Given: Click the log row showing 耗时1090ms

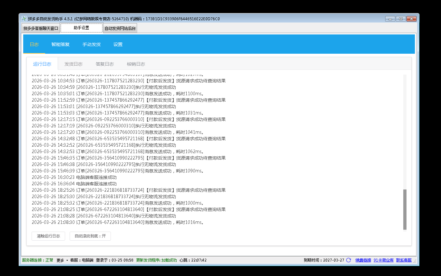Looking at the screenshot, I should tap(118, 171).
